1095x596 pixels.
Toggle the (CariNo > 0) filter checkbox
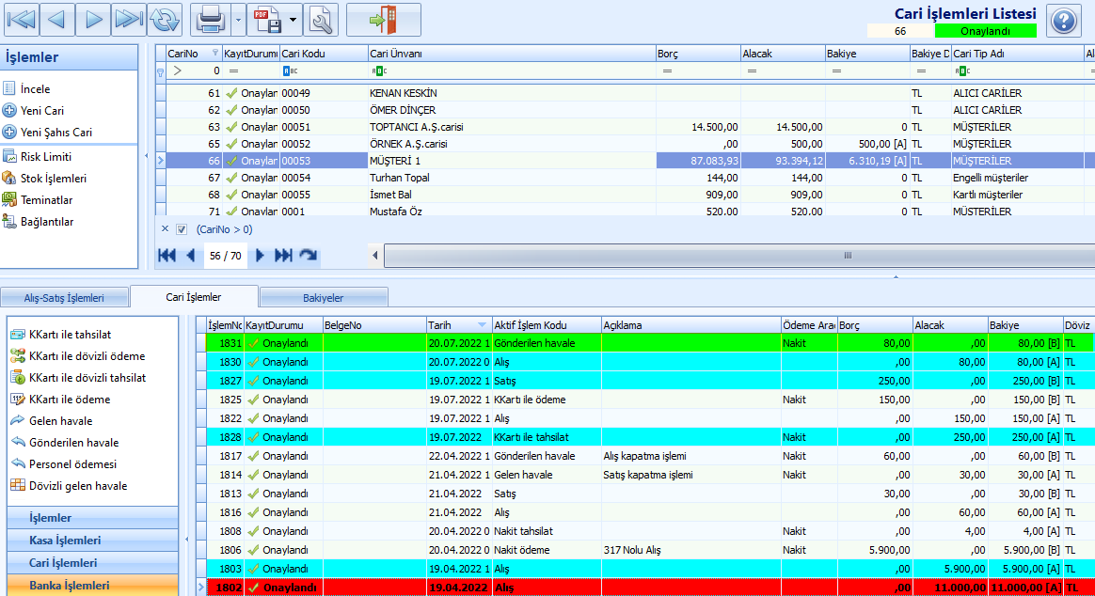[182, 229]
